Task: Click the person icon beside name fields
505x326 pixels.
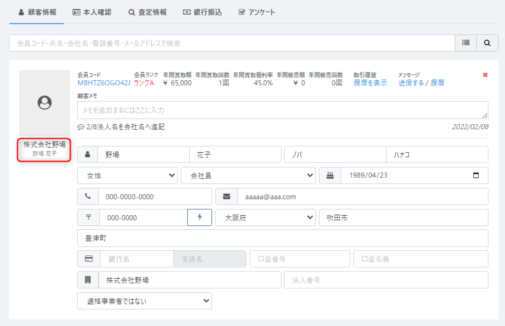Action: pos(88,155)
